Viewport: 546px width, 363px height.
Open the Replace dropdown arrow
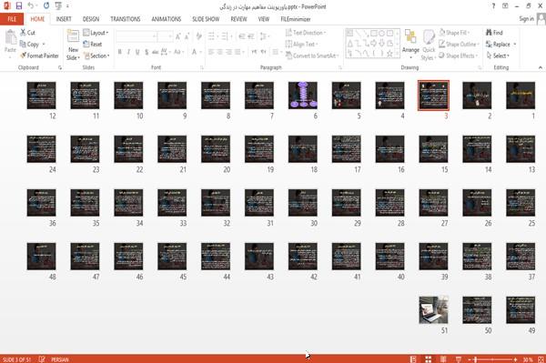coord(515,45)
